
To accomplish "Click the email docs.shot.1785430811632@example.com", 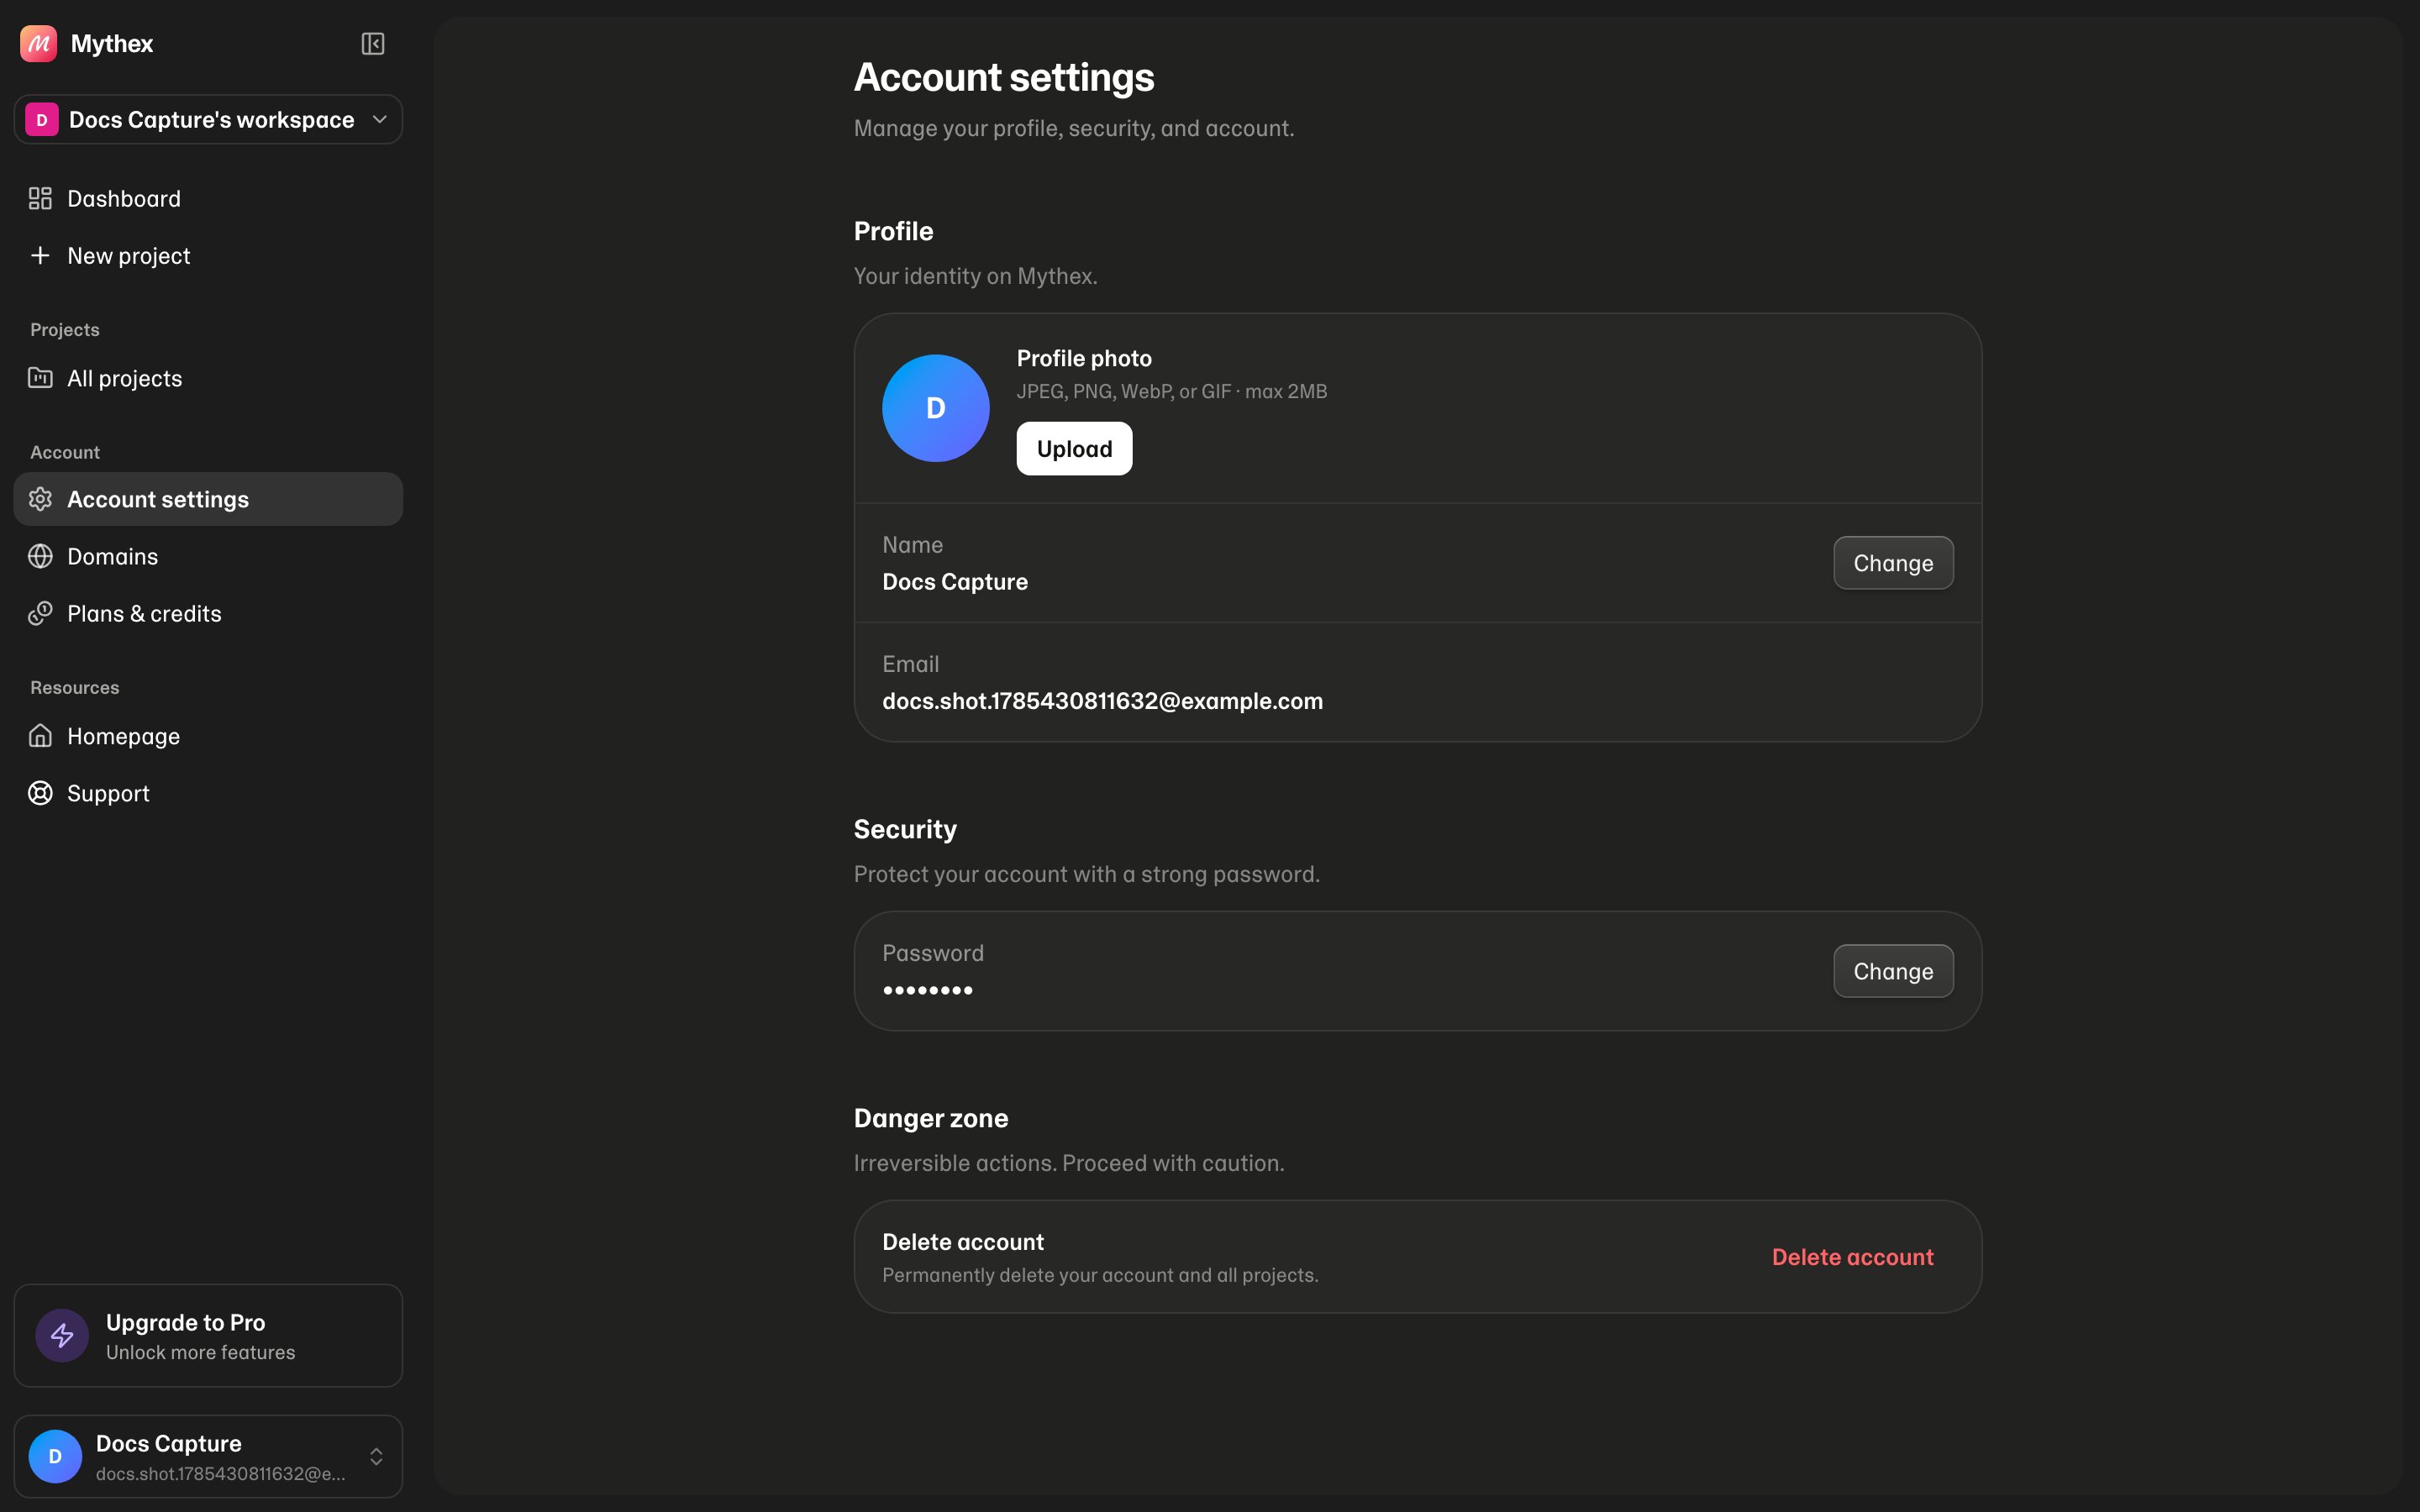I will (1102, 701).
